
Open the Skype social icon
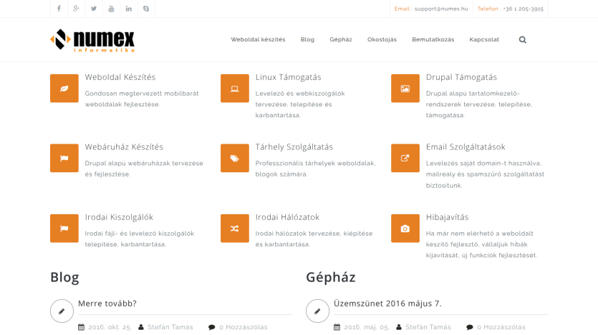146,9
